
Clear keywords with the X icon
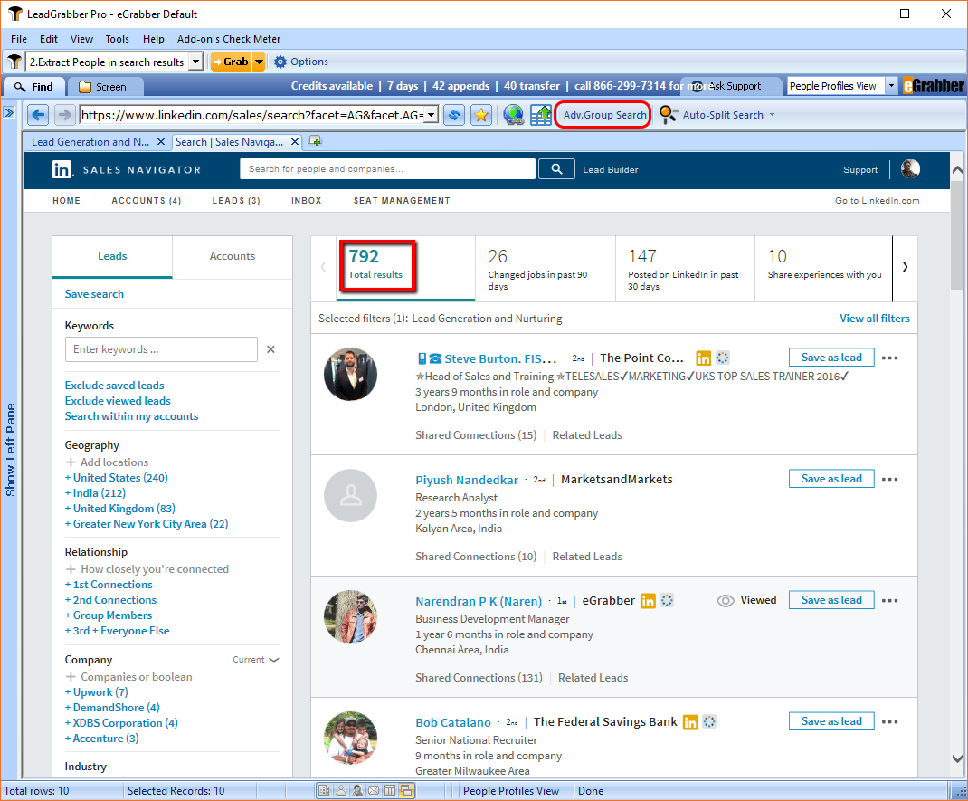point(270,349)
